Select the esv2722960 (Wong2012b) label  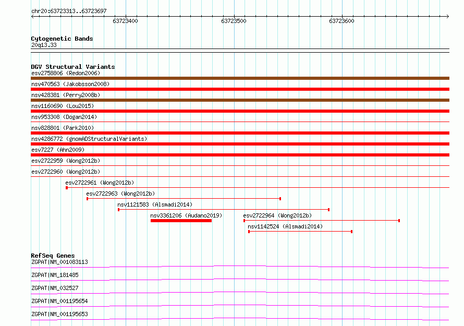coord(66,172)
